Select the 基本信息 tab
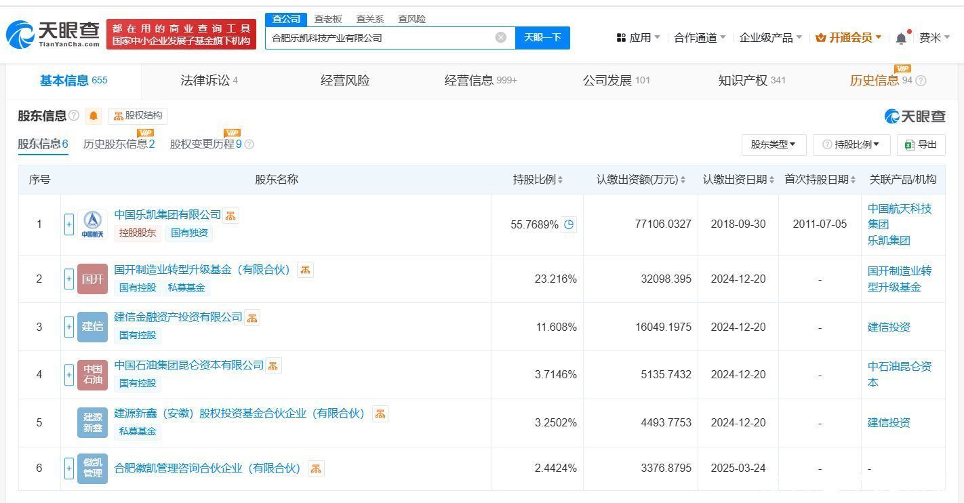This screenshot has height=503, width=964. (73, 81)
